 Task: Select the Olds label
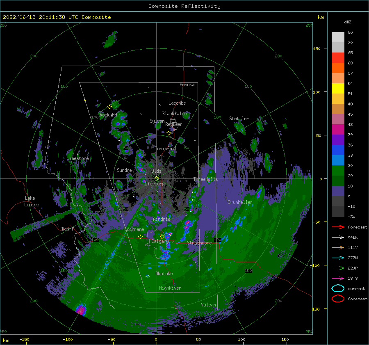(156, 171)
